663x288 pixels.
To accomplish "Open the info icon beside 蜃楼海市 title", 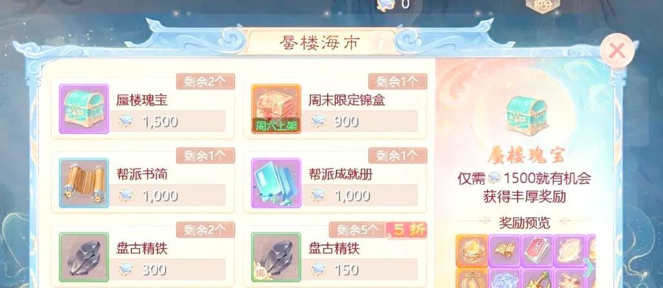I will (382, 43).
